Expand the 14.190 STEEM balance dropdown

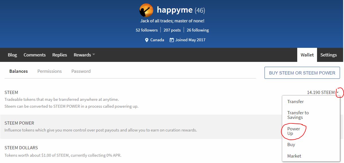coord(337,92)
